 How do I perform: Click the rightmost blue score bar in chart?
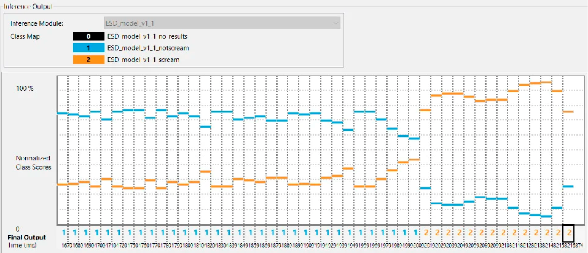pos(568,186)
